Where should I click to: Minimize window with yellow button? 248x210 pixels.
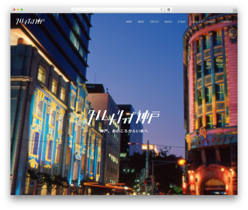click(x=18, y=10)
